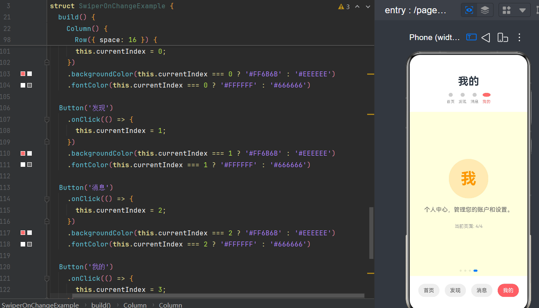This screenshot has height=308, width=539.
Task: Click the 'entry : /page…' path label
Action: [x=416, y=10]
